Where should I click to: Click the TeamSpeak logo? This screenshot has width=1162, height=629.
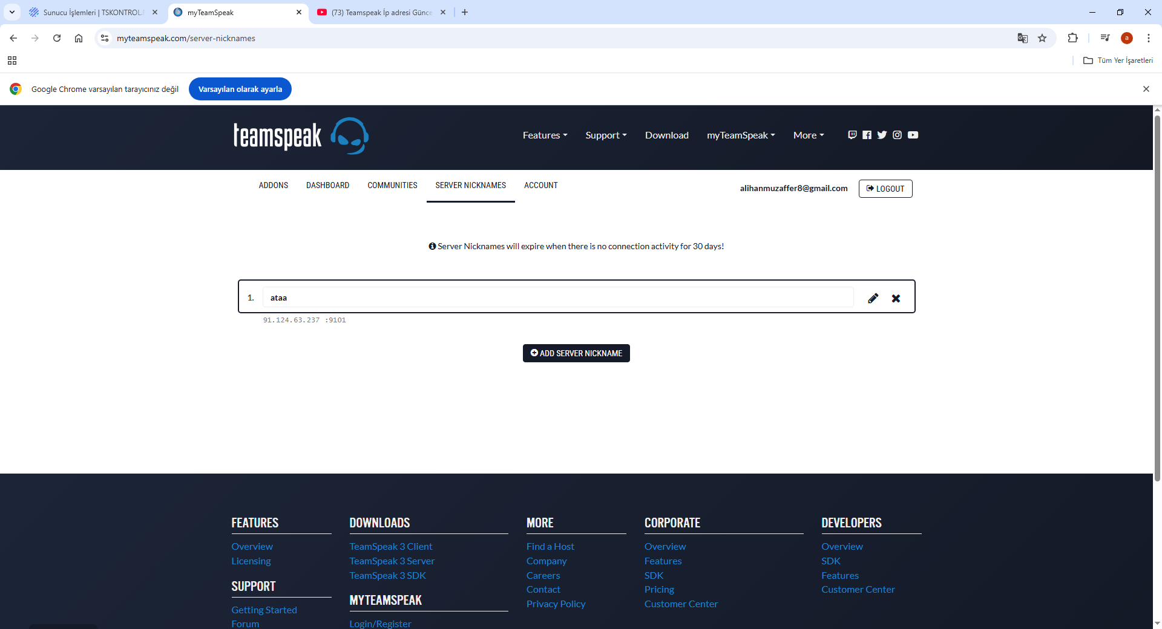click(301, 136)
